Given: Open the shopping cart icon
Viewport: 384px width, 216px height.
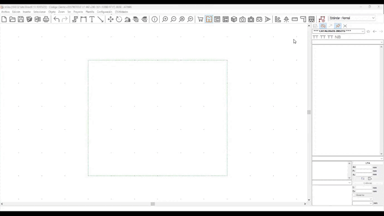Looking at the screenshot, I should pyautogui.click(x=200, y=19).
